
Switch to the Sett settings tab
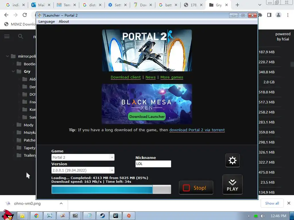point(117,5)
